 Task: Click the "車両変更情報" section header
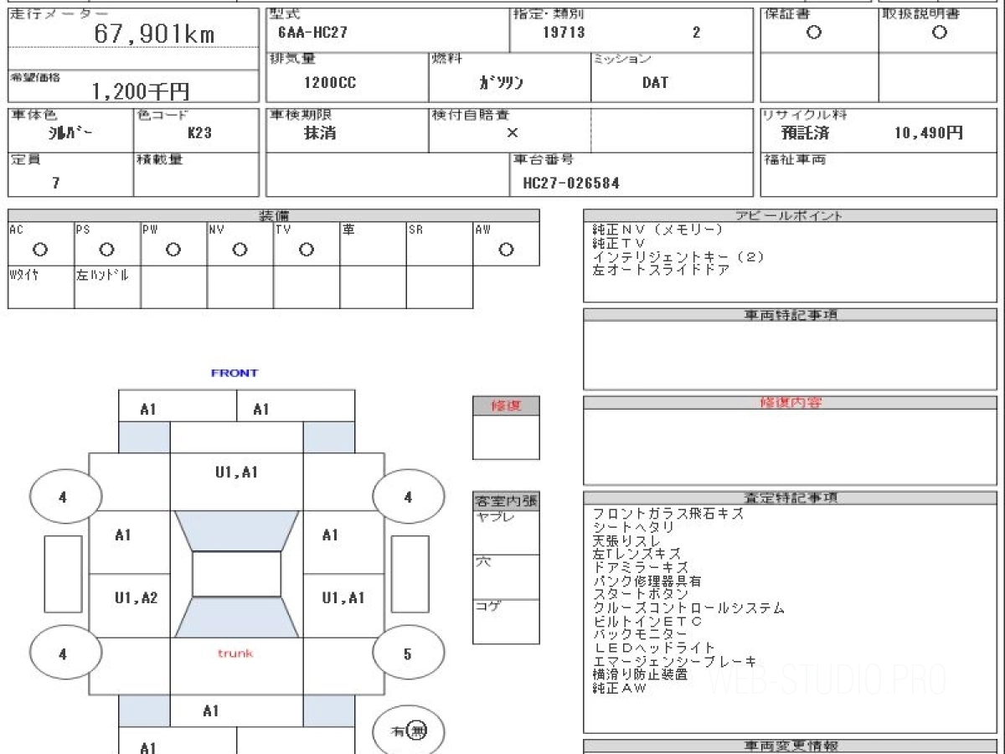(x=791, y=746)
